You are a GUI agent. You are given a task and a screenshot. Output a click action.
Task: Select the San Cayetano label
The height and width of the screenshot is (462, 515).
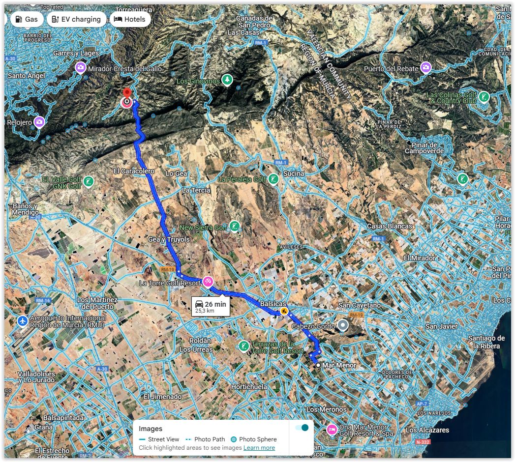coord(360,305)
